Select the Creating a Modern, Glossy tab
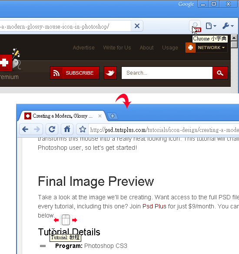This screenshot has width=239, height=254. click(x=63, y=116)
